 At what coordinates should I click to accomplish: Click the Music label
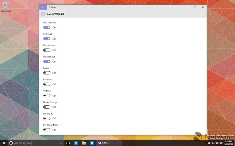click(x=46, y=68)
